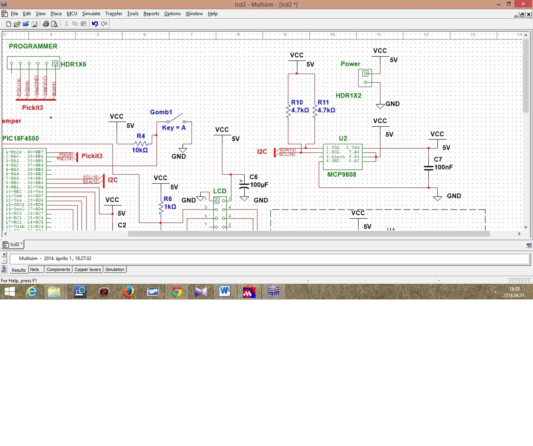This screenshot has height=446, width=533.
Task: Select resistor R11 4.7kΩ
Action: [315, 110]
